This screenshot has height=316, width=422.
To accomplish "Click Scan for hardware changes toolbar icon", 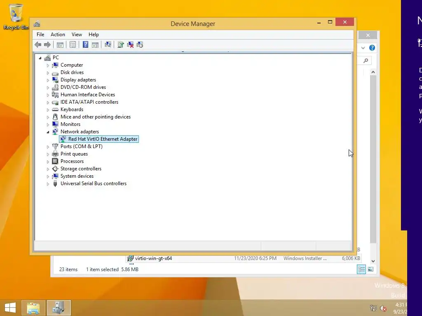I will (108, 44).
